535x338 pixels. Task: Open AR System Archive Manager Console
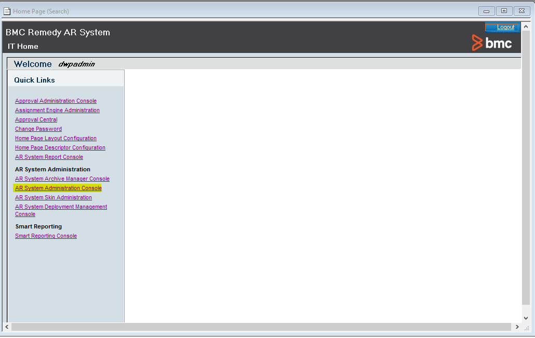(x=62, y=179)
